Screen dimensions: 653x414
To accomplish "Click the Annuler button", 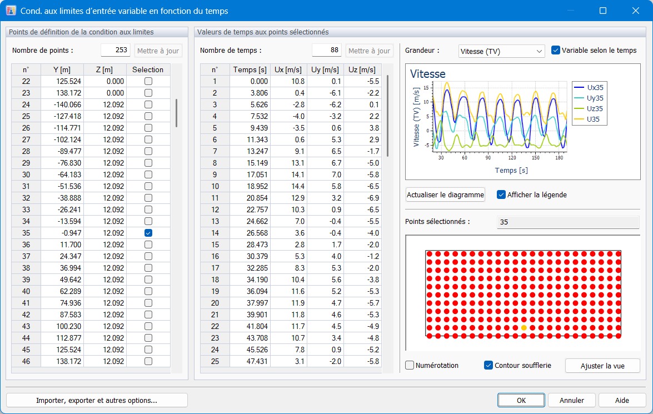I will click(571, 400).
